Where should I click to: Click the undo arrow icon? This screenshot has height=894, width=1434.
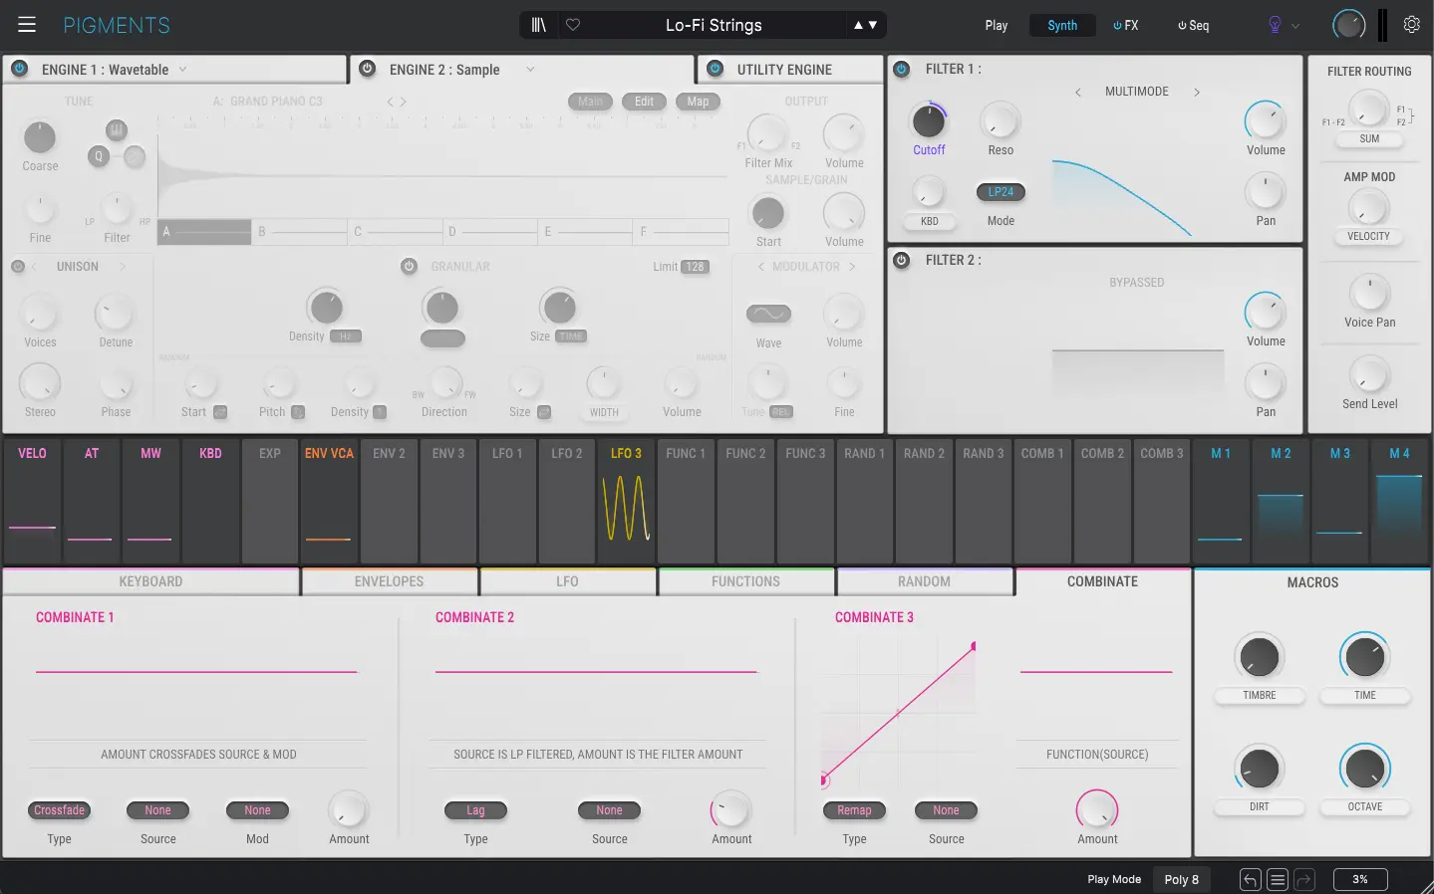pos(1251,880)
